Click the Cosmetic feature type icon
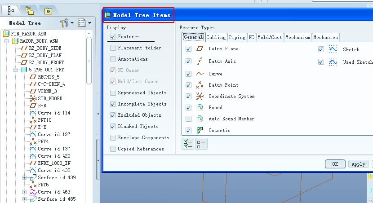The height and width of the screenshot is (203, 373). click(200, 130)
